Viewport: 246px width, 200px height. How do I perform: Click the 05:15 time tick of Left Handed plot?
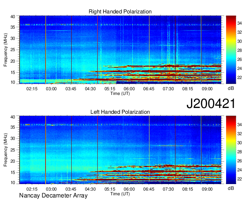(110, 189)
